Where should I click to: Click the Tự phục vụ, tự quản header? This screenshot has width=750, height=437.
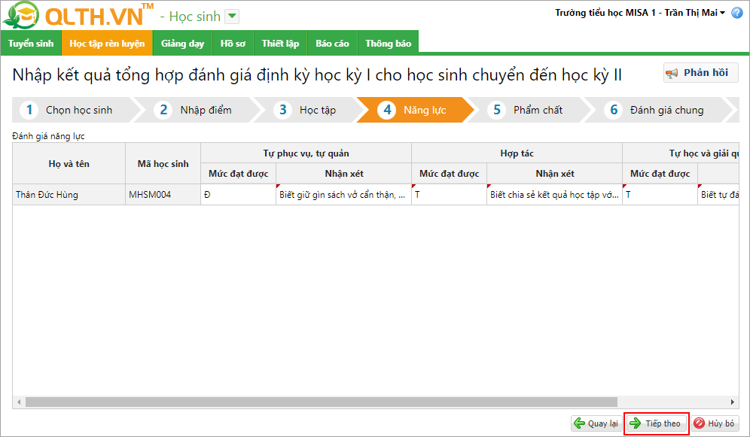(306, 153)
